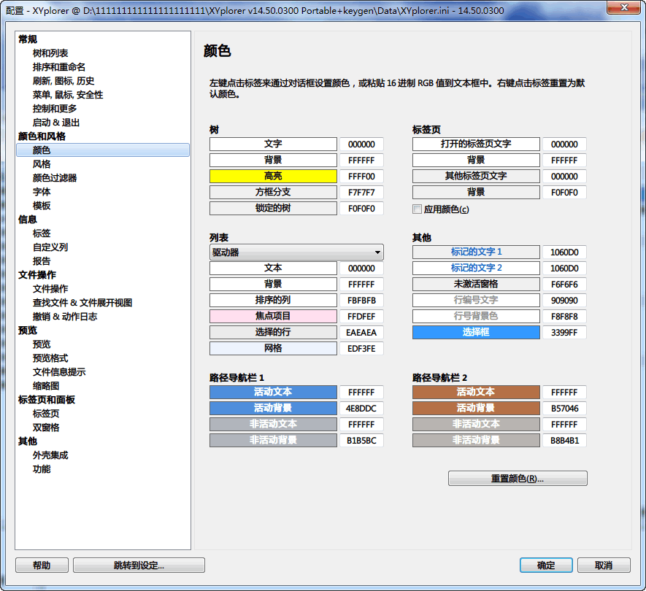This screenshot has width=646, height=591.
Task: Pick the blue 选择框 color swatch
Action: pyautogui.click(x=476, y=333)
